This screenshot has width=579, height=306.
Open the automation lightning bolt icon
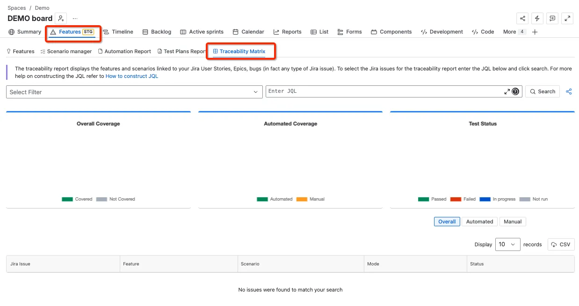click(x=537, y=18)
